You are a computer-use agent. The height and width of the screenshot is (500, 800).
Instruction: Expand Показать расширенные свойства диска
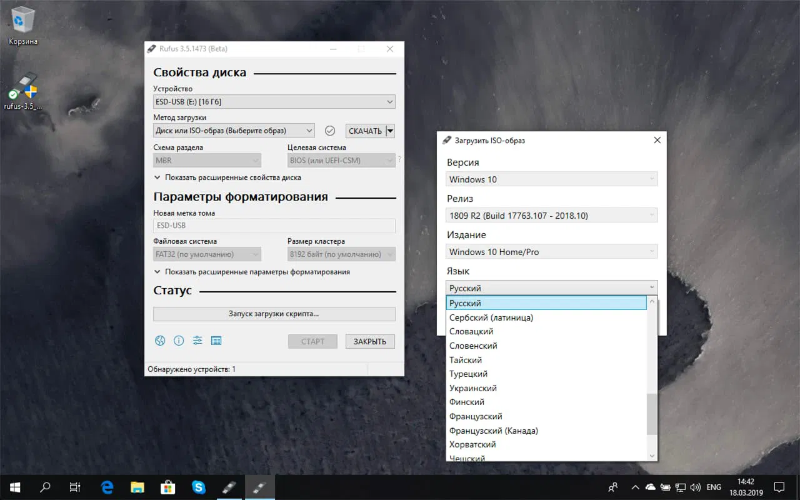pyautogui.click(x=227, y=177)
